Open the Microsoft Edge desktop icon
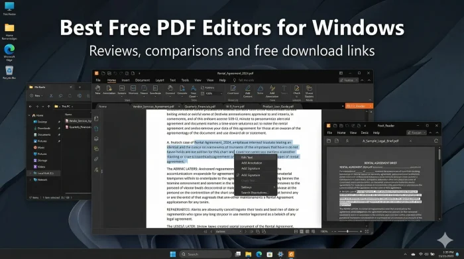The width and height of the screenshot is (464, 259). (x=9, y=52)
